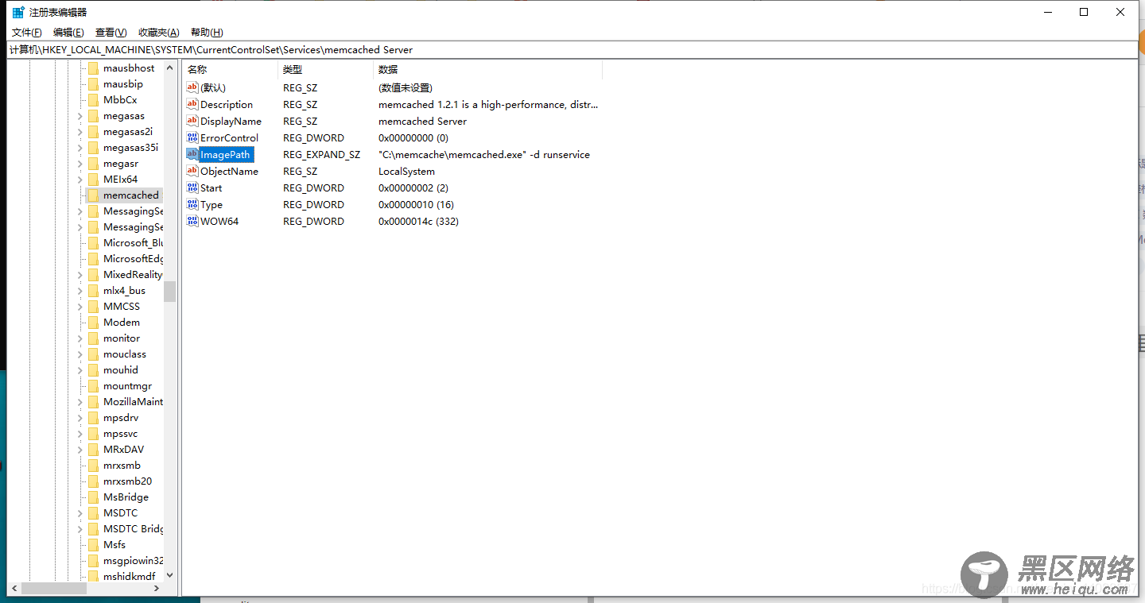The image size is (1145, 603).
Task: Expand the megasas tree node
Action: 80,116
